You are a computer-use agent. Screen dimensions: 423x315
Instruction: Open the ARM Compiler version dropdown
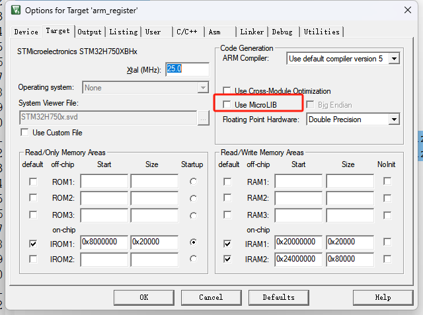(394, 59)
